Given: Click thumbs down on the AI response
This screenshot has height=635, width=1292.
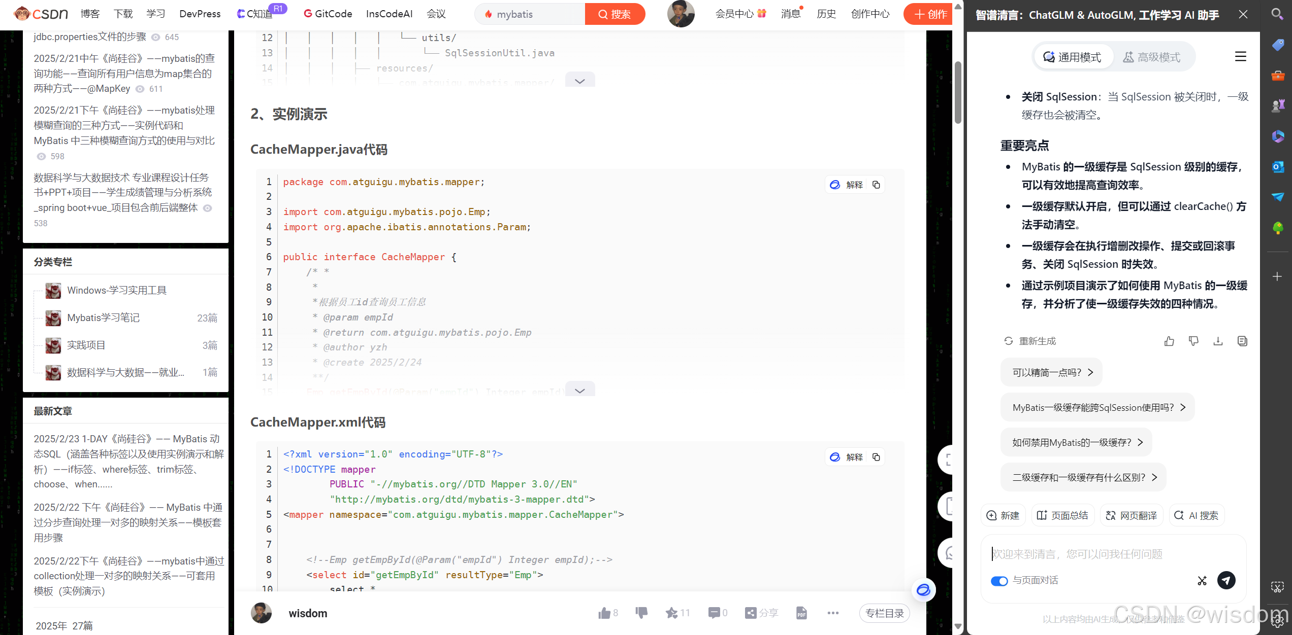Looking at the screenshot, I should point(1193,341).
